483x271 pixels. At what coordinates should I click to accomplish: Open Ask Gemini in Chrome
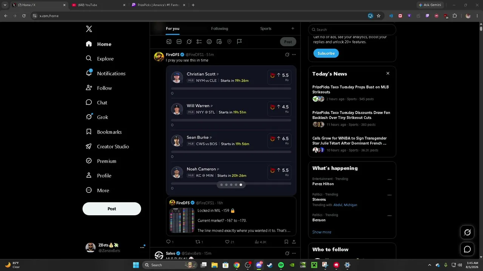[430, 5]
